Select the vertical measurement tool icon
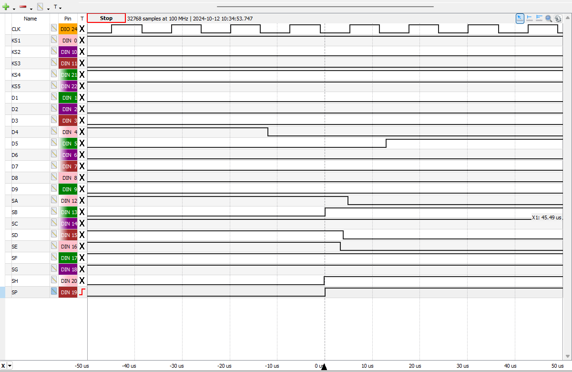The image size is (572, 372). click(x=539, y=18)
